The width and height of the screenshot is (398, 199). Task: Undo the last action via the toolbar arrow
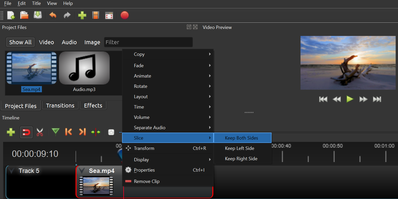pyautogui.click(x=53, y=16)
